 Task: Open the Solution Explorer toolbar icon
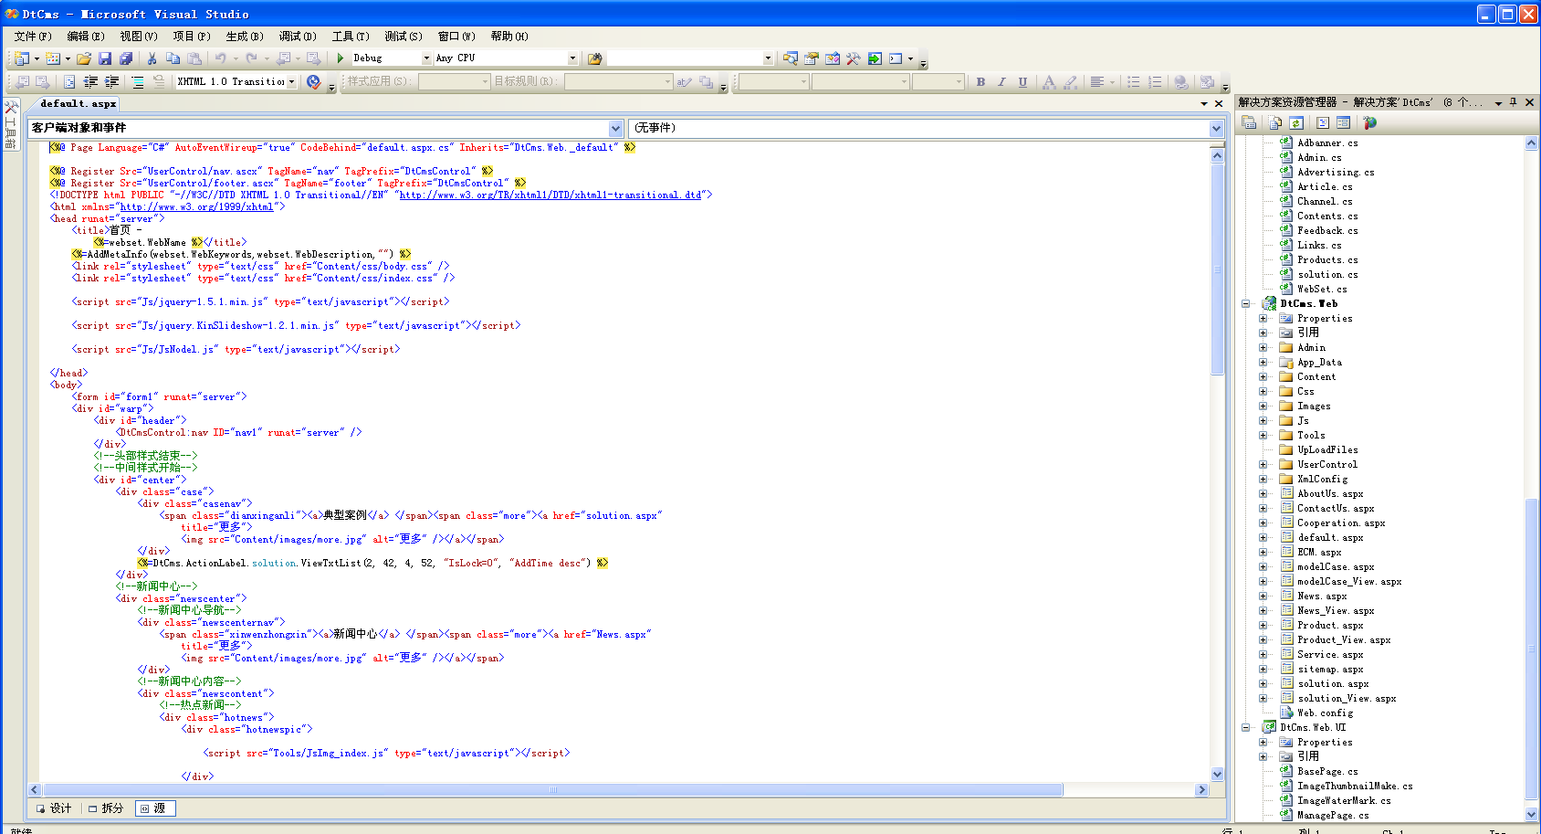click(791, 58)
